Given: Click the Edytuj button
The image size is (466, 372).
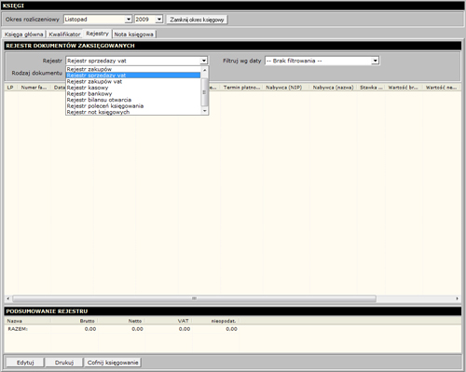Looking at the screenshot, I should click(25, 363).
